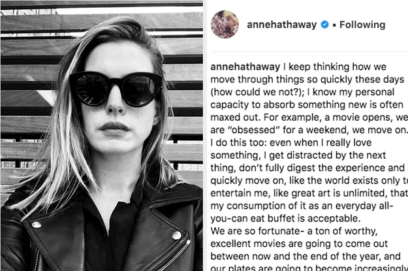The image size is (408, 271).
Task: Click the woman's lips in the photo
Action: pos(114,128)
